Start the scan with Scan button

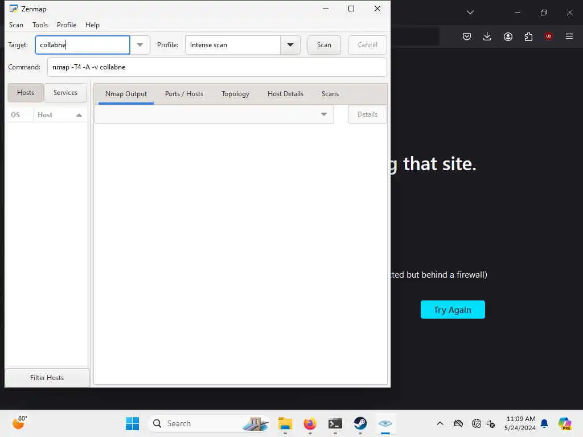[324, 45]
